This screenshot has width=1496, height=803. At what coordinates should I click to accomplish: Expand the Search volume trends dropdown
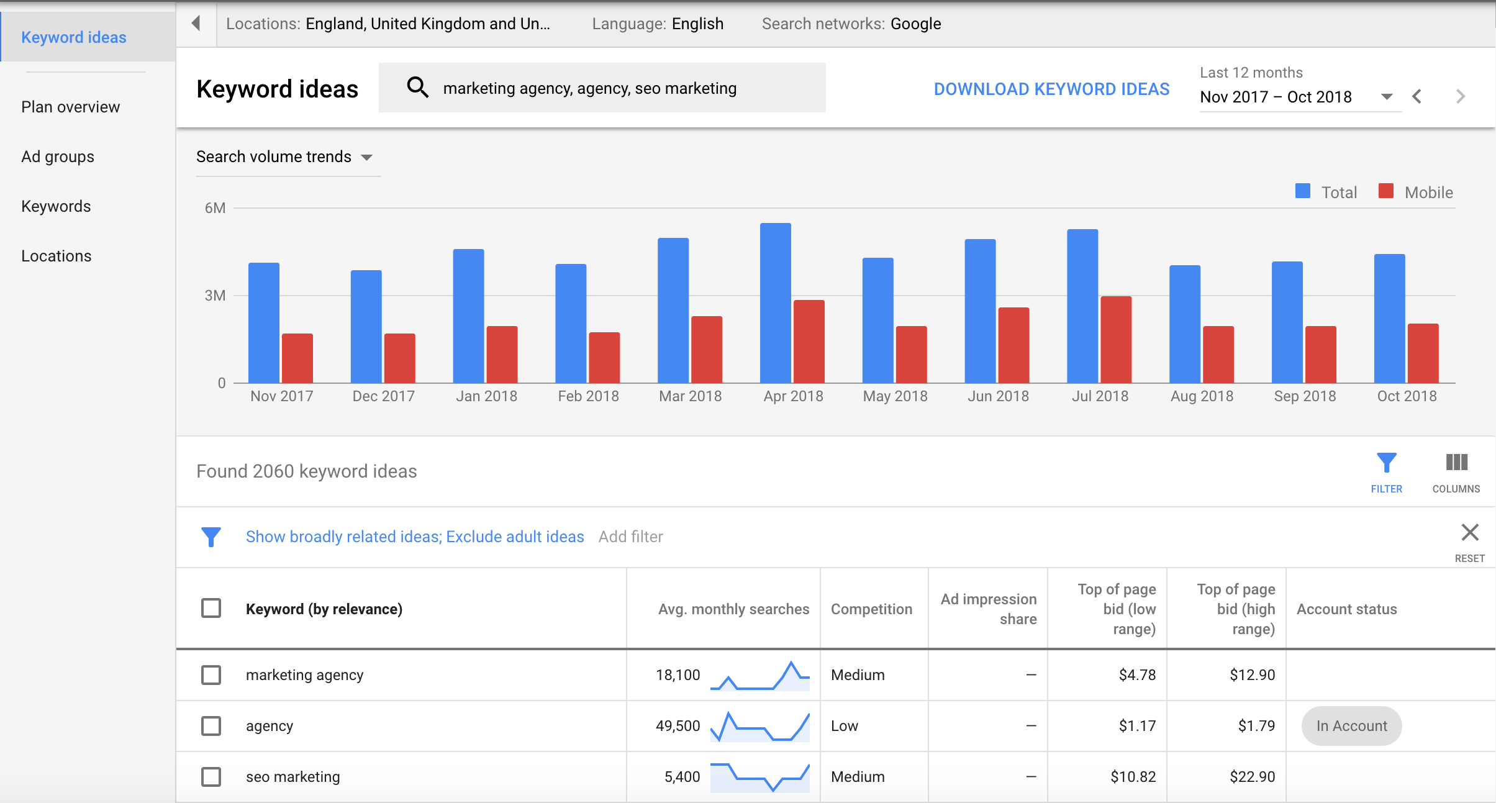367,157
